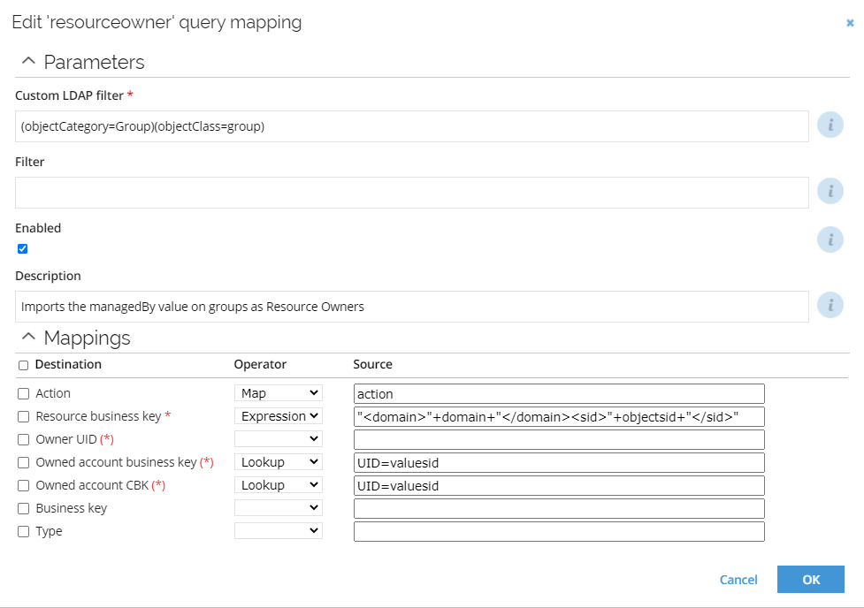Check the Owner UID row checkbox
This screenshot has width=864, height=608.
pos(23,439)
